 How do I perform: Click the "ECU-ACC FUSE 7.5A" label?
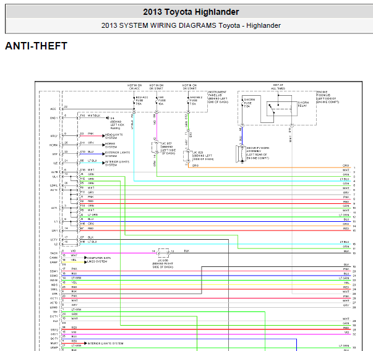pyautogui.click(x=142, y=101)
